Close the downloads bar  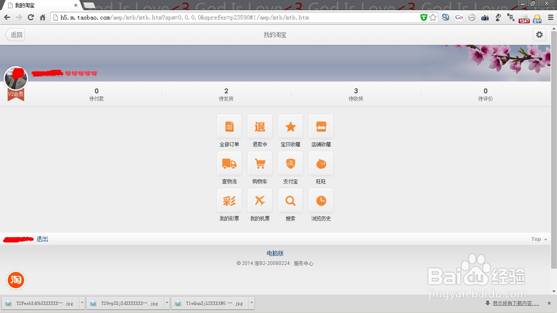tap(549, 303)
